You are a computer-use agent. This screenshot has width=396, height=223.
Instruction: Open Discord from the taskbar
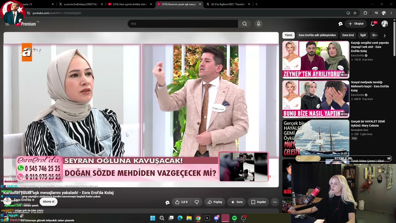tap(216, 218)
